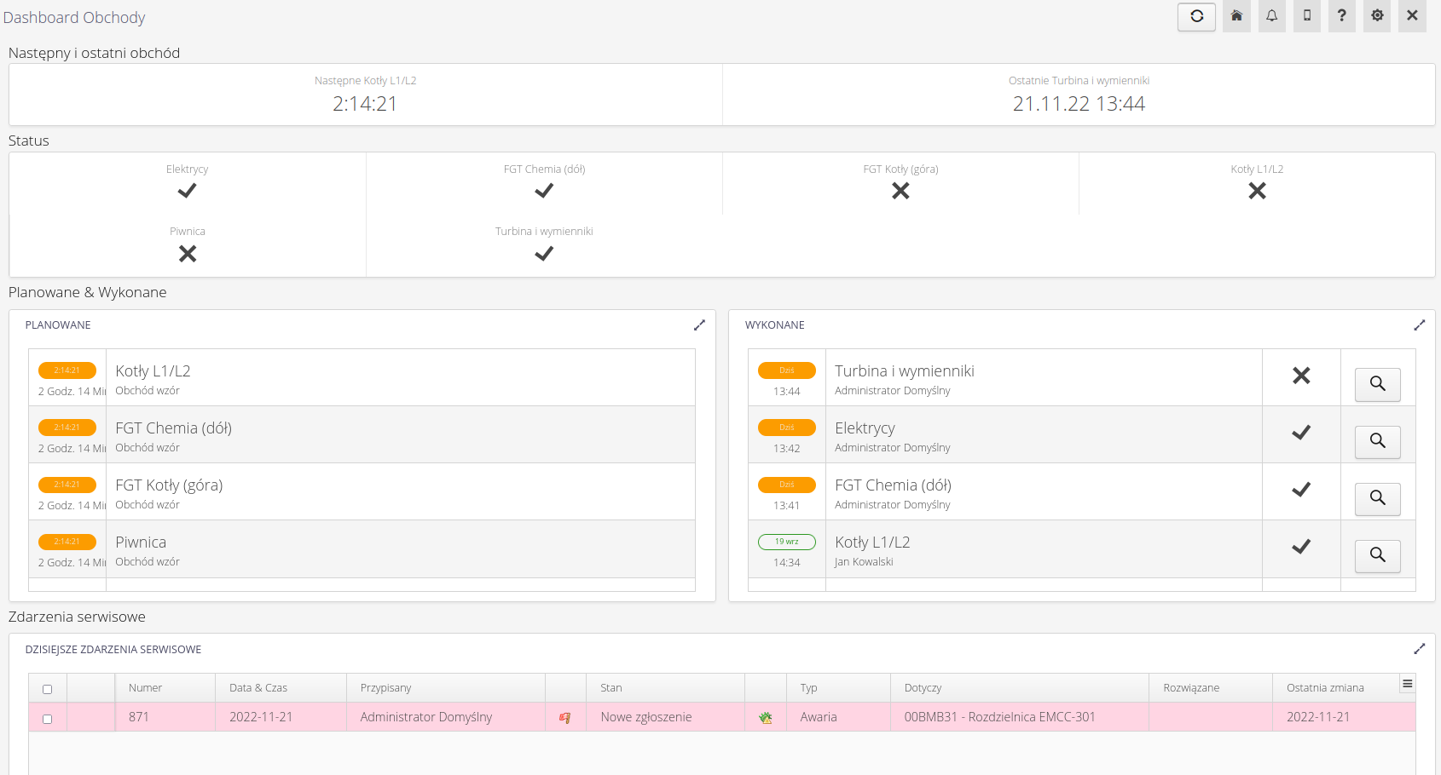Expand the Planowane panel

(x=699, y=325)
